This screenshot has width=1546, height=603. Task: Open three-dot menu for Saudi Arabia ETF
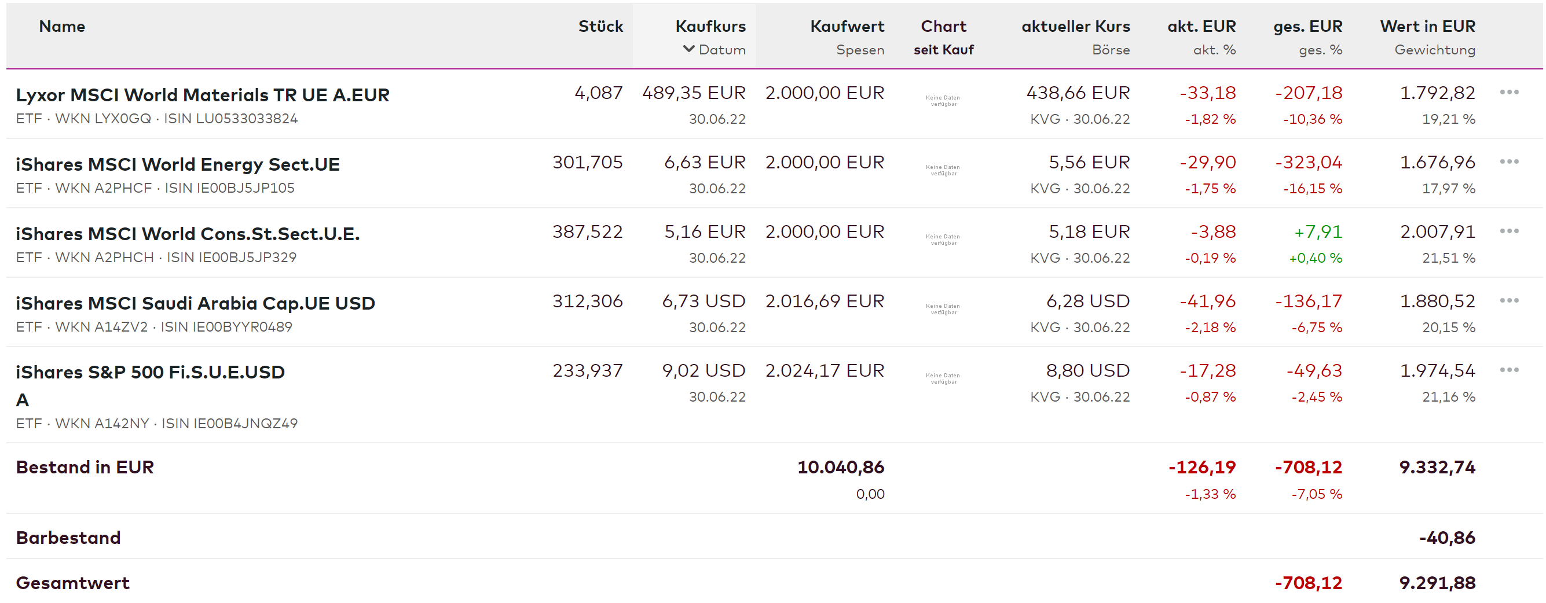[1508, 300]
